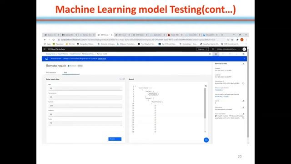Click the edit pencil for Associated asset
The height and width of the screenshot is (164, 291).
point(243,114)
